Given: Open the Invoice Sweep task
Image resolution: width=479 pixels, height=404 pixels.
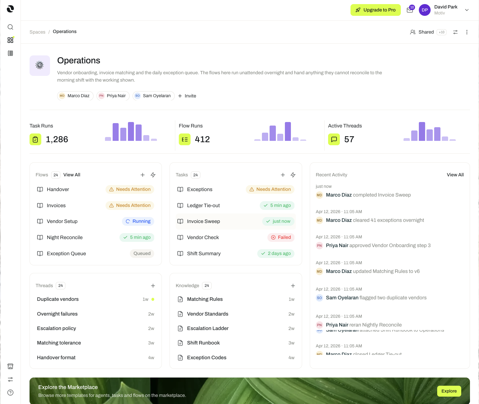Looking at the screenshot, I should coord(236,221).
